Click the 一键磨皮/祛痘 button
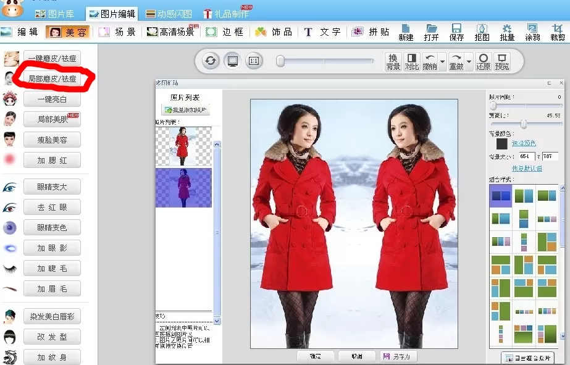The height and width of the screenshot is (365, 570). point(52,58)
